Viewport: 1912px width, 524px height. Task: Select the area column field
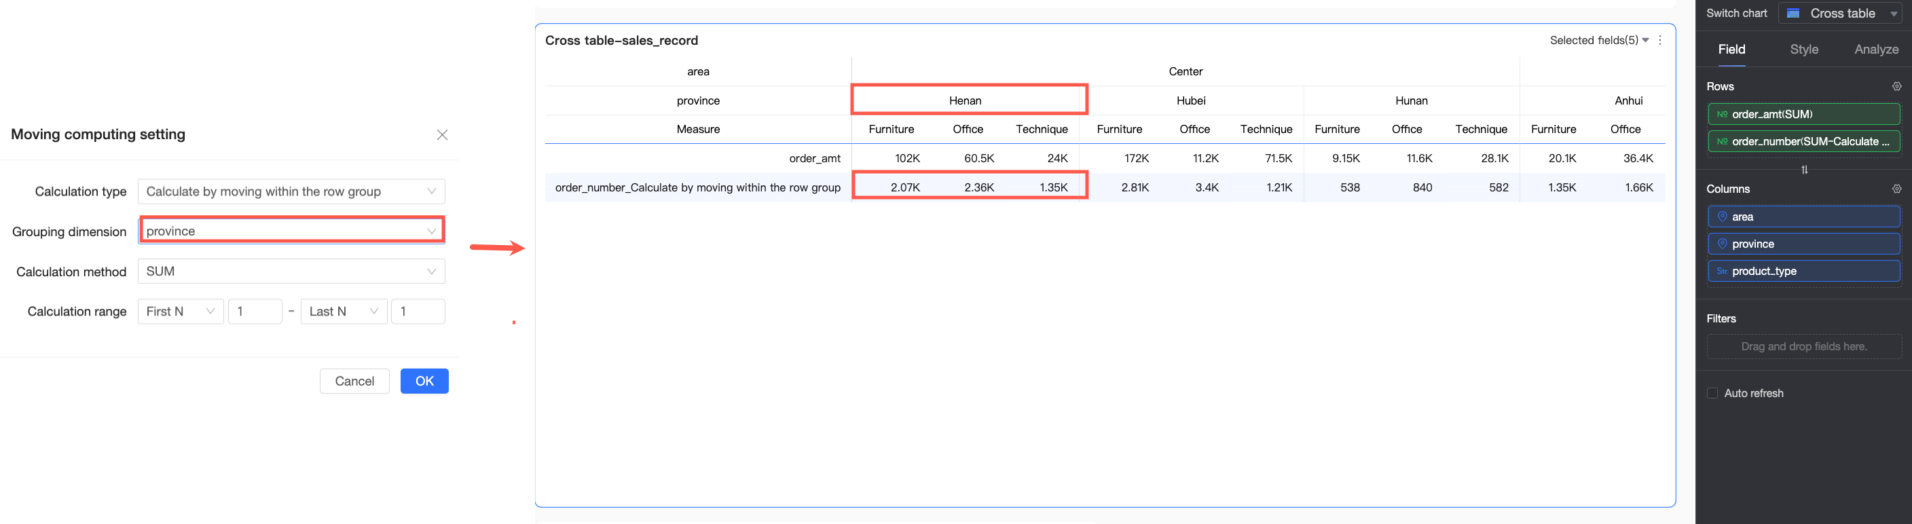(x=1803, y=217)
